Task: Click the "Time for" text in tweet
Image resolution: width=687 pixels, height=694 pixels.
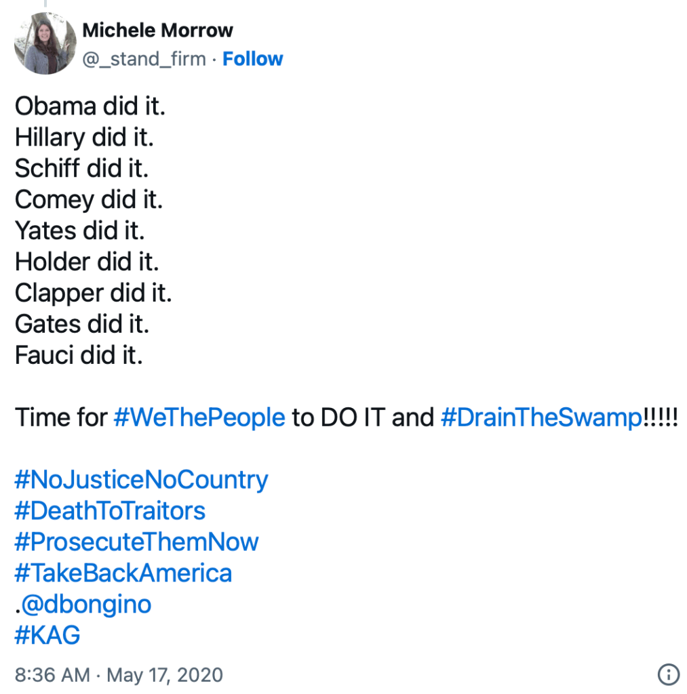Action: tap(61, 417)
